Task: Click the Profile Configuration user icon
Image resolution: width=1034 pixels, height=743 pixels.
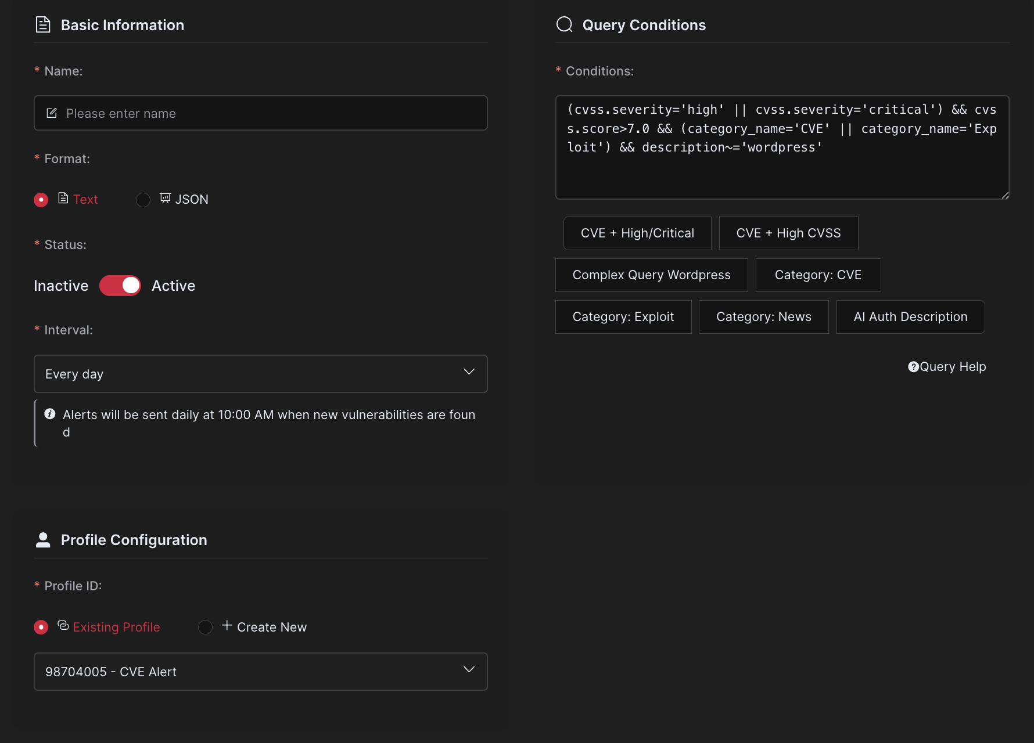Action: pos(43,540)
